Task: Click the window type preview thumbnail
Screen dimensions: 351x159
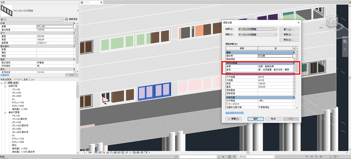Action: coord(6,10)
